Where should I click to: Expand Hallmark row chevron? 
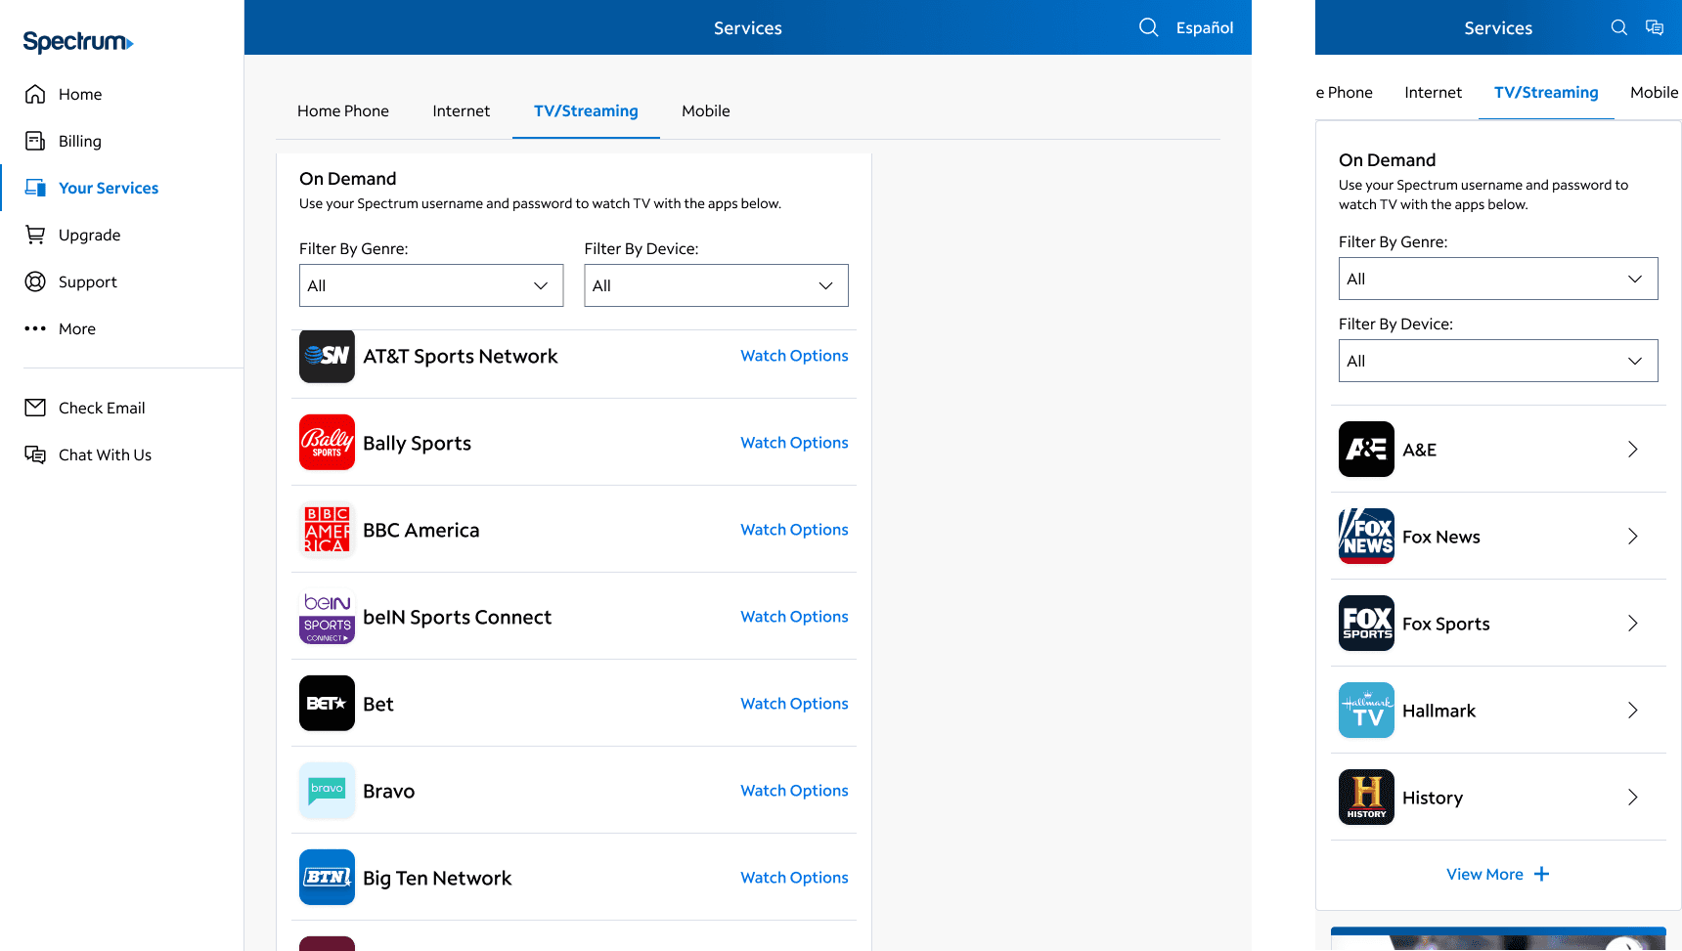coord(1632,711)
